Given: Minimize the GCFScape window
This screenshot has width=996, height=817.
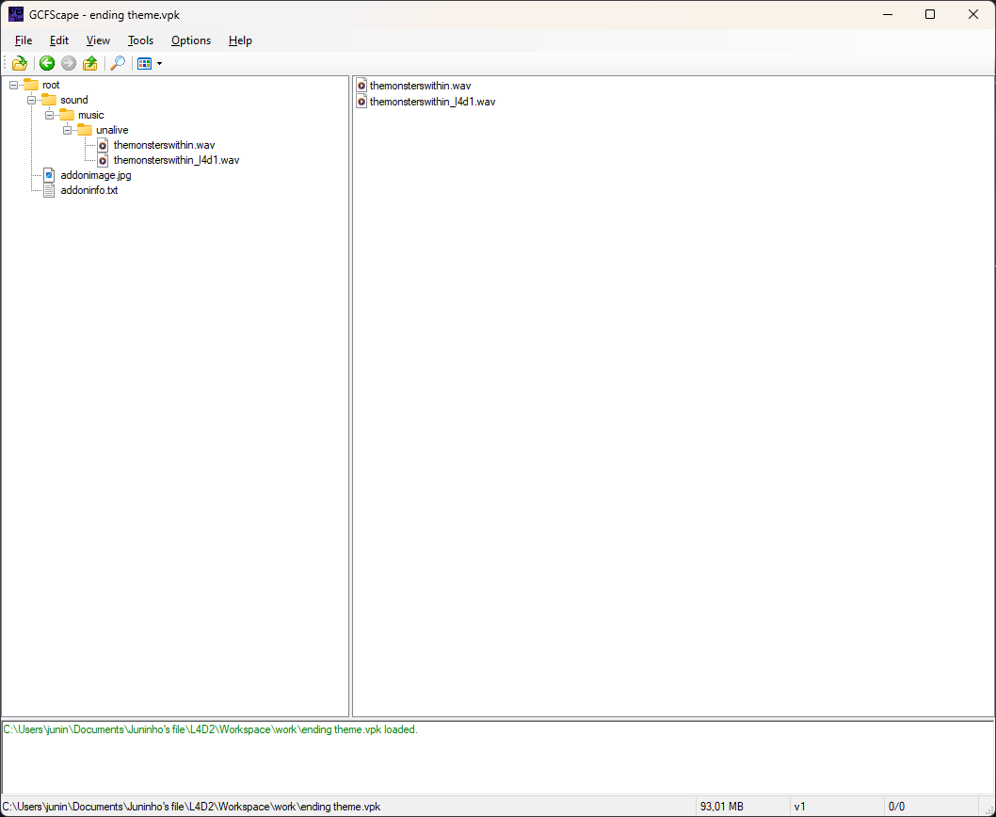Looking at the screenshot, I should (888, 14).
